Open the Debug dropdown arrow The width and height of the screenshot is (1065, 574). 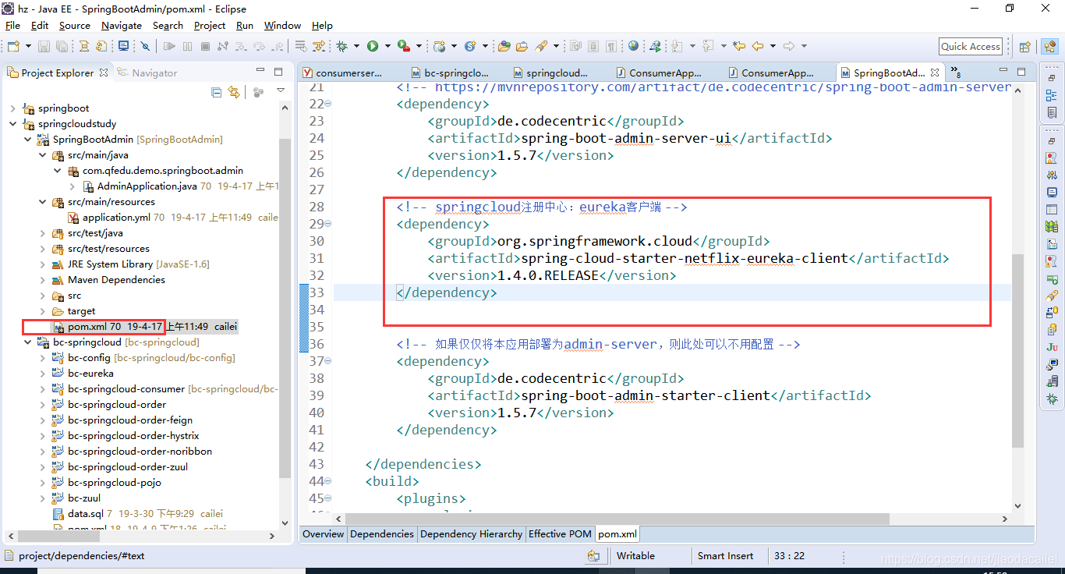click(356, 46)
